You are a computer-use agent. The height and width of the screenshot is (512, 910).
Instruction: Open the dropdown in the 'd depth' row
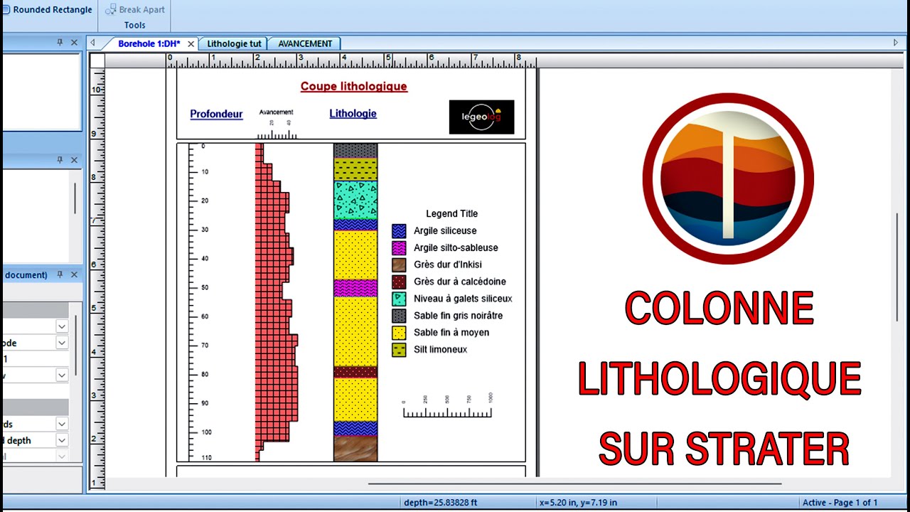point(62,440)
